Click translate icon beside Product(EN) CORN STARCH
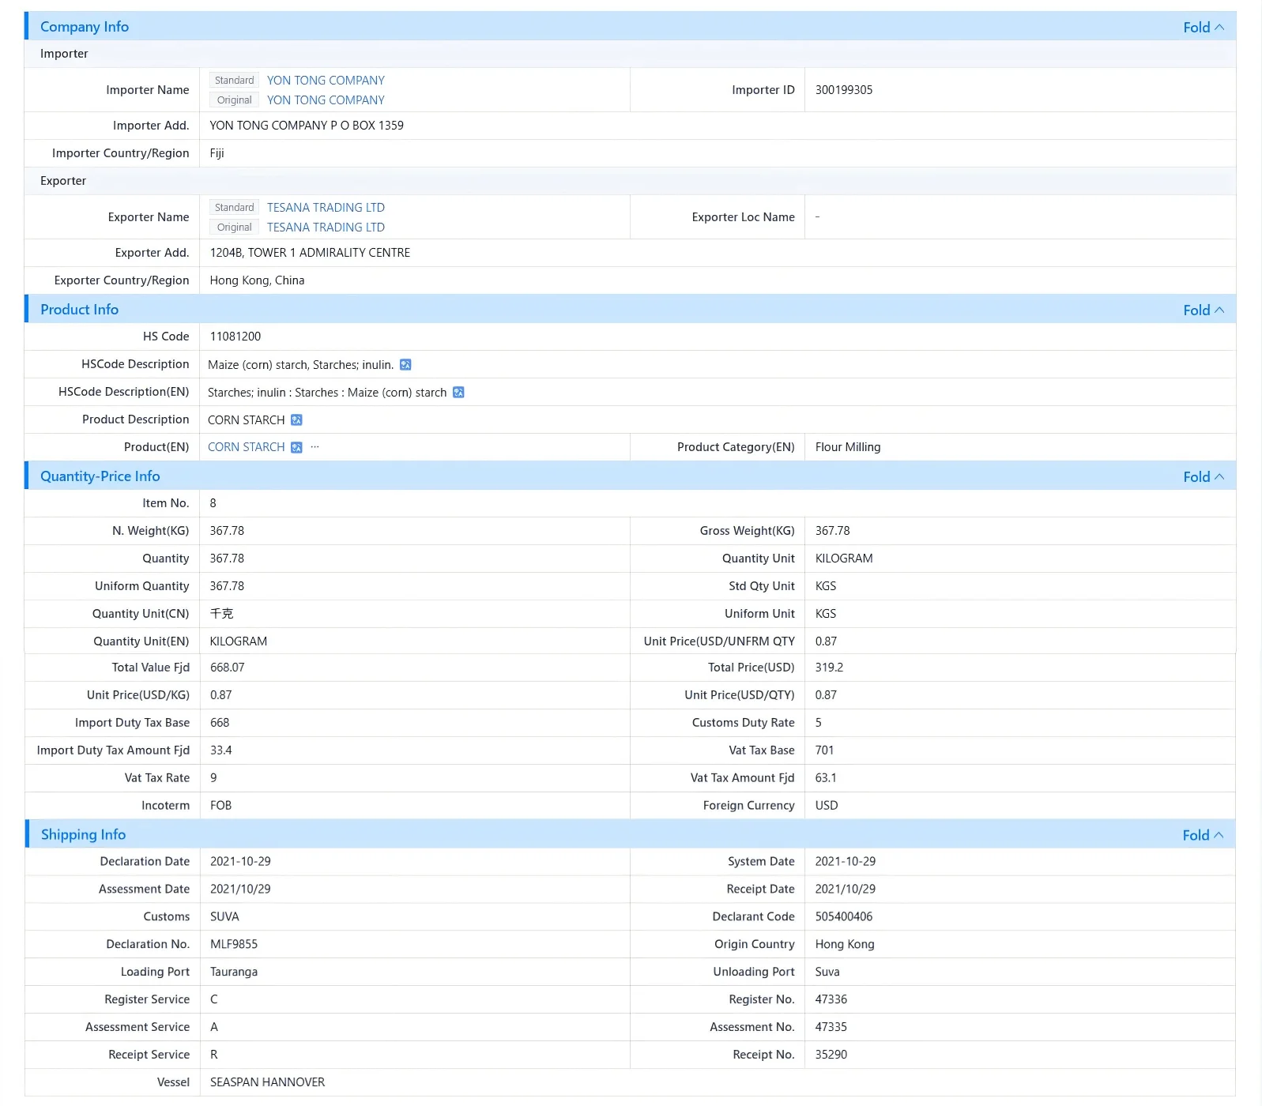This screenshot has width=1262, height=1106. [296, 447]
